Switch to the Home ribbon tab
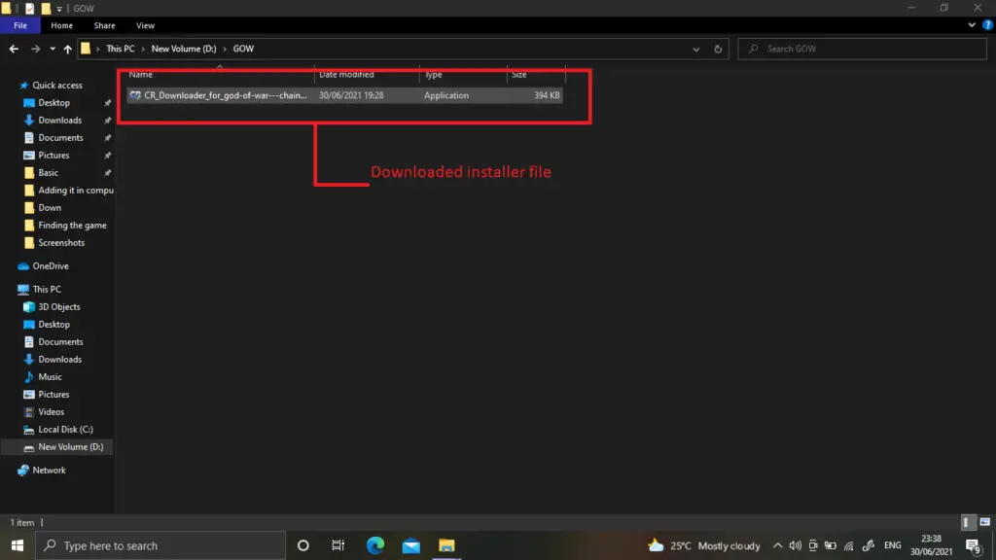This screenshot has height=560, width=996. [x=61, y=25]
